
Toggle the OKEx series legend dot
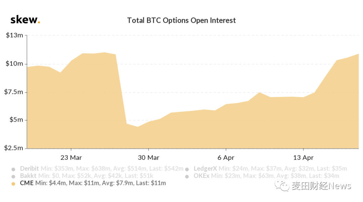(187, 176)
